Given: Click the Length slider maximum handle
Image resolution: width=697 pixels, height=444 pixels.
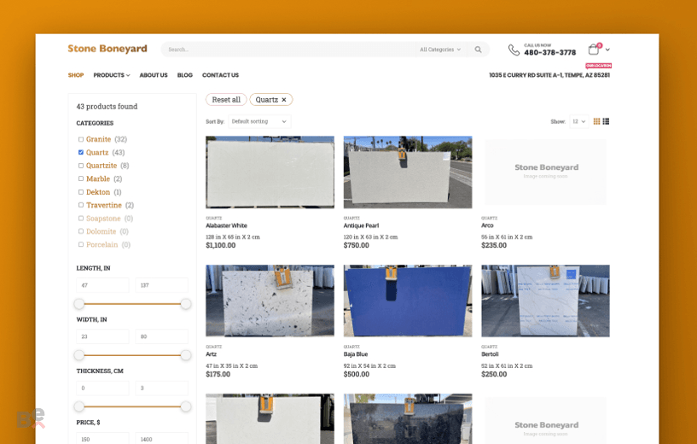Looking at the screenshot, I should point(186,304).
